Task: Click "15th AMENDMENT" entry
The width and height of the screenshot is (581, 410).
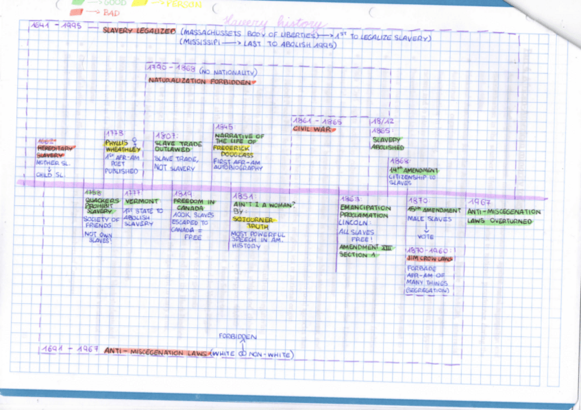Action: click(434, 210)
